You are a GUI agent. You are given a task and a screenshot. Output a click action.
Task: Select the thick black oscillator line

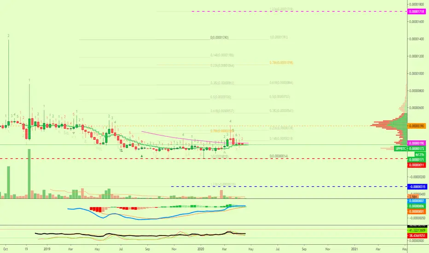140,235
